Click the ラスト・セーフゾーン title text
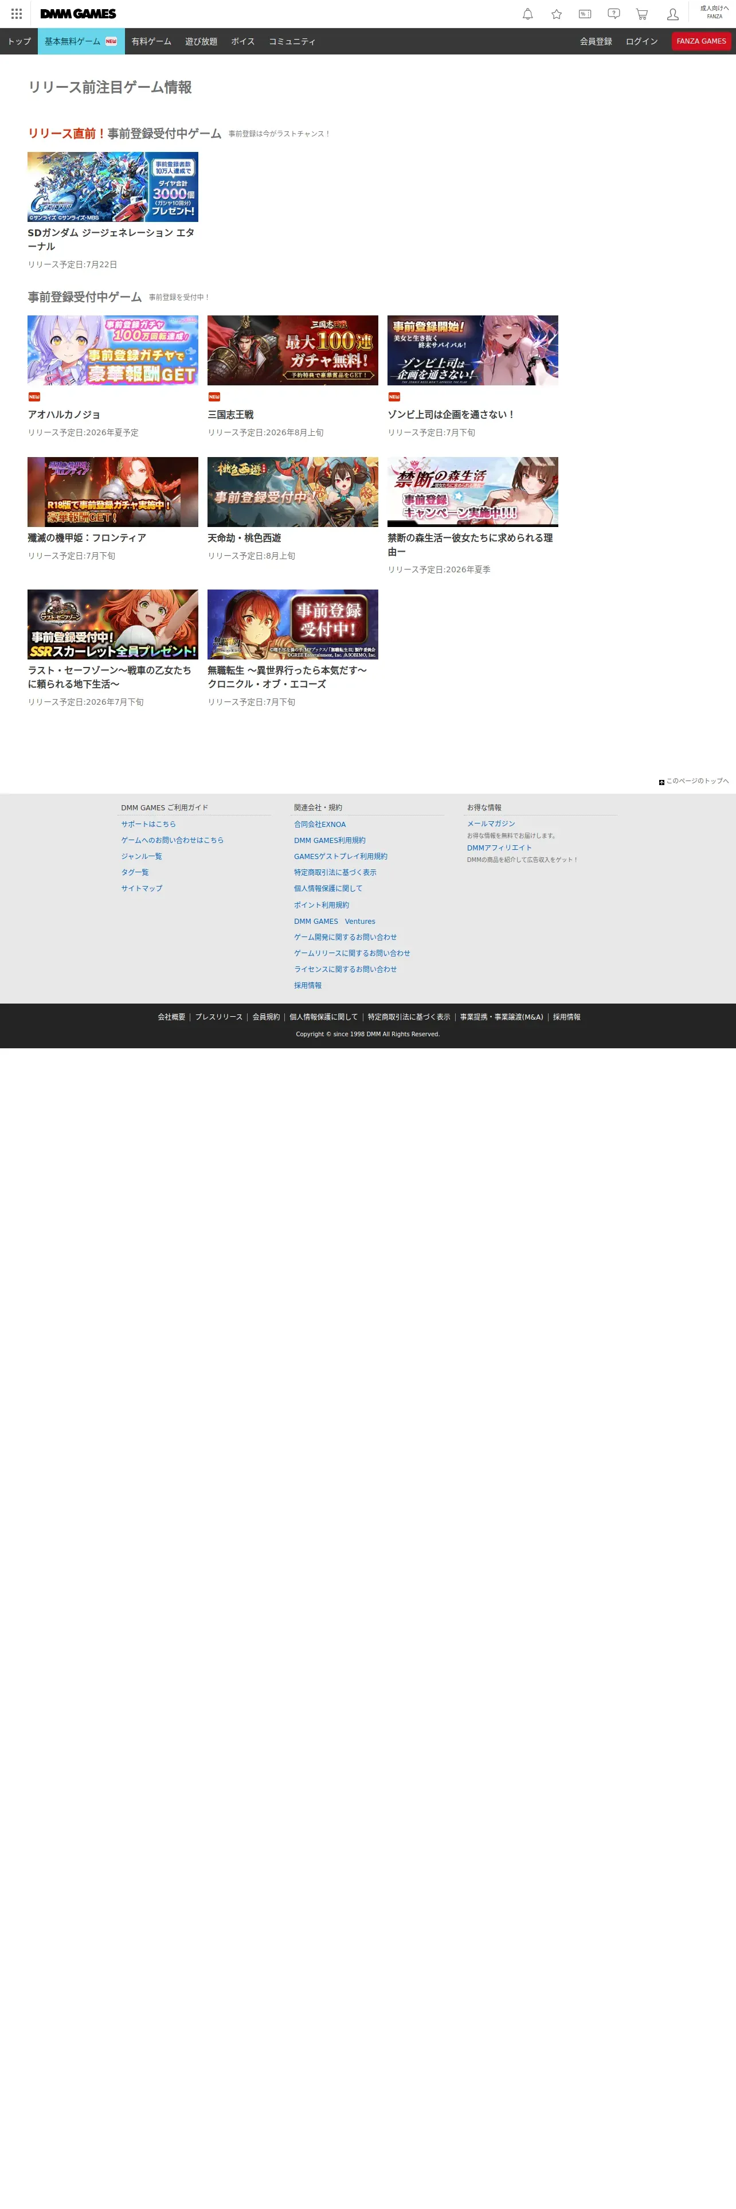This screenshot has height=2209, width=736. 109,677
